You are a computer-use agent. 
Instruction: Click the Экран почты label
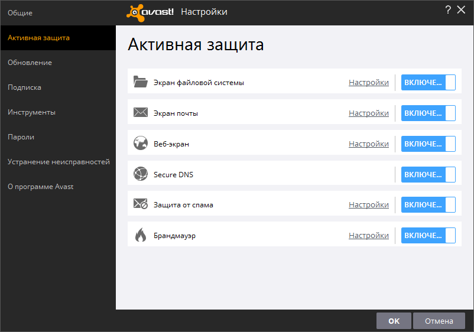click(x=176, y=113)
